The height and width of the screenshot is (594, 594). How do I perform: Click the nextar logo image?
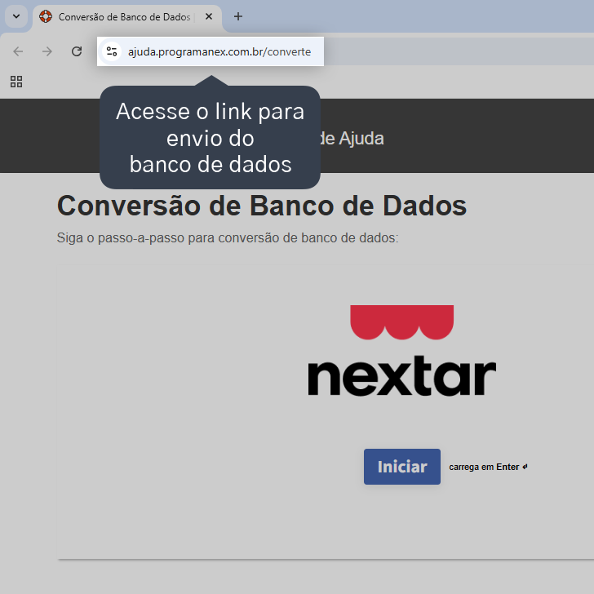click(402, 350)
